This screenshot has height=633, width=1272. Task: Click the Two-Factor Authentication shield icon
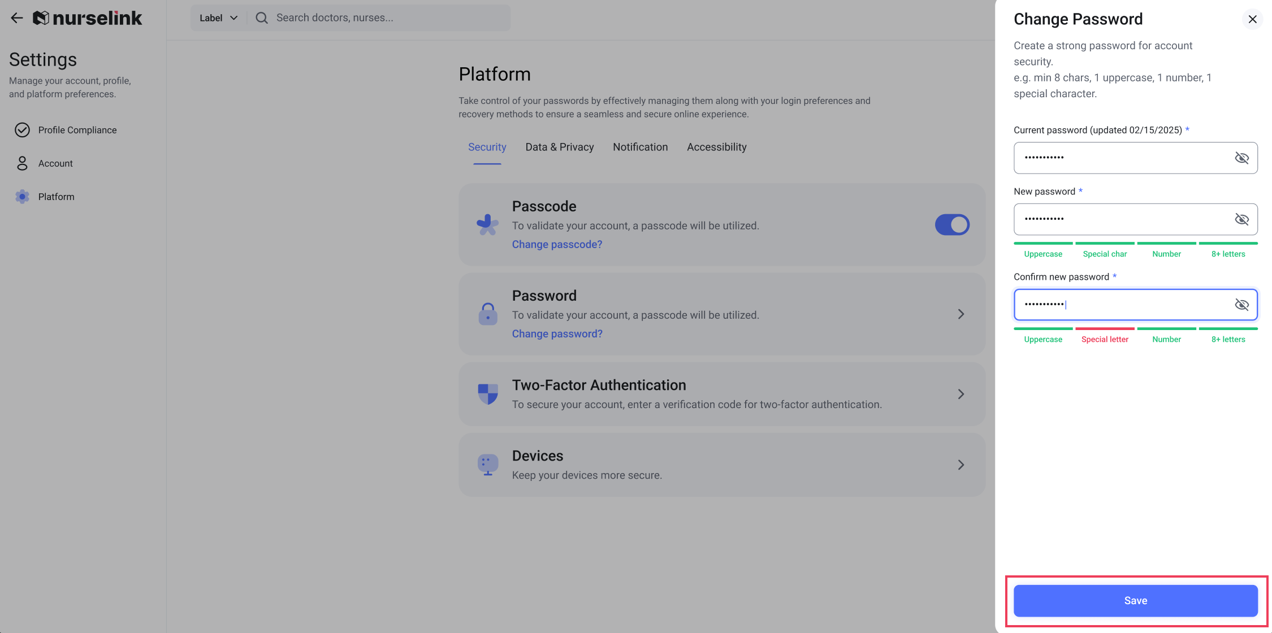487,394
